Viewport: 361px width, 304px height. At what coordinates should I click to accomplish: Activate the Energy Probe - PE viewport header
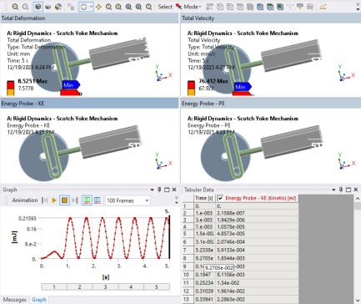coord(271,104)
